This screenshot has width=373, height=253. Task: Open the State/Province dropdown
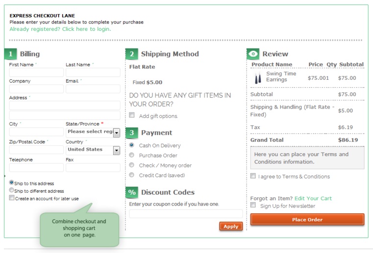coord(116,132)
